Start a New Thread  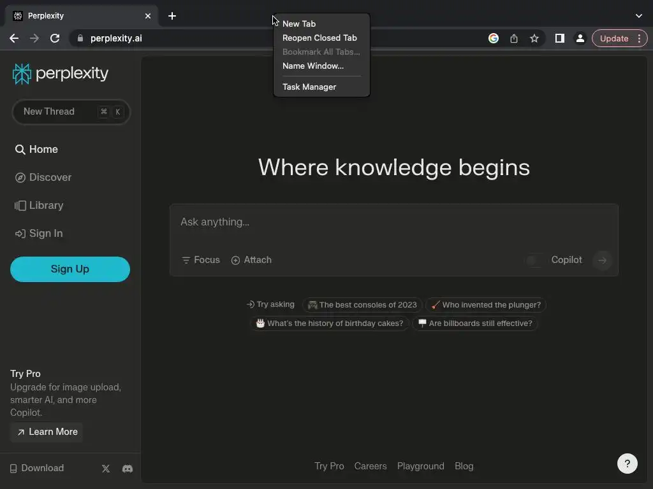(71, 112)
